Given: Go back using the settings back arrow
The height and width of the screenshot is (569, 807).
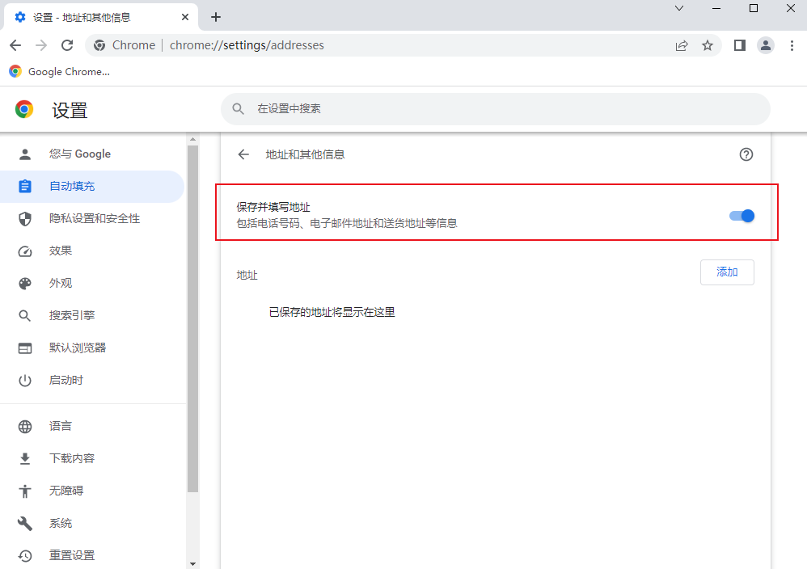Looking at the screenshot, I should [243, 154].
